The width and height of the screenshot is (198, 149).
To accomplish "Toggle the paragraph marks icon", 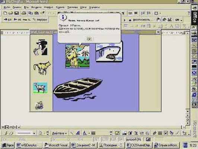I will coord(123,13).
